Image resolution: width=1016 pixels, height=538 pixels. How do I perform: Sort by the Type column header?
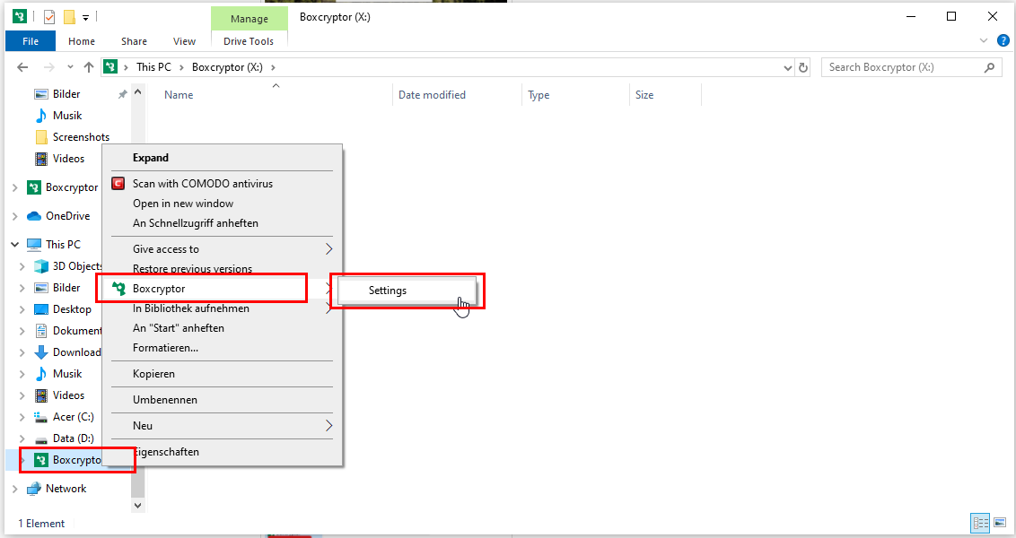[x=539, y=95]
